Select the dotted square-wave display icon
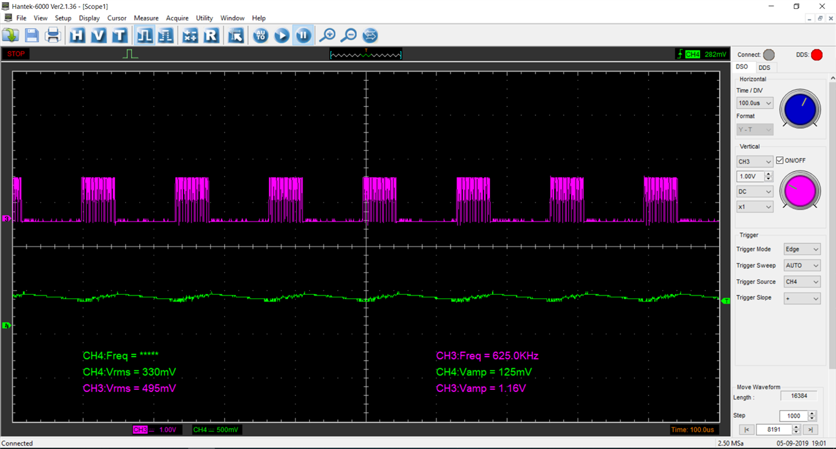Image resolution: width=836 pixels, height=449 pixels. coord(165,35)
